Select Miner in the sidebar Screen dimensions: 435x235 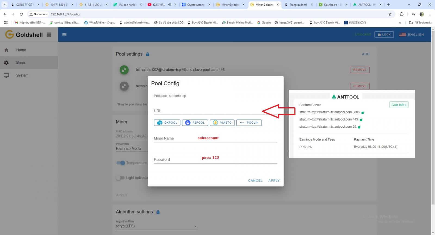(29, 63)
